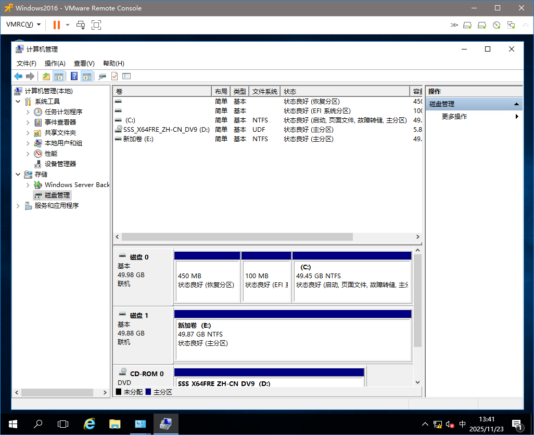Collapse the 磁盘管理 actions section arrow
Viewport: 534px width, 435px height.
(516, 104)
